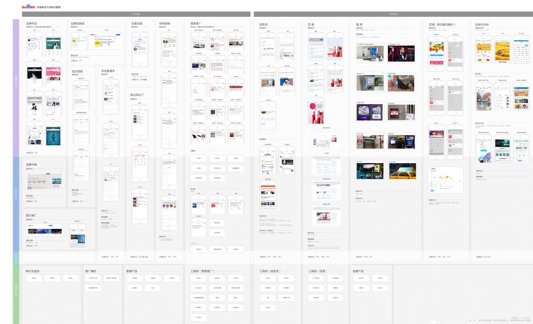Open the man in tuxedo photo in 聚屏

[x=401, y=53]
